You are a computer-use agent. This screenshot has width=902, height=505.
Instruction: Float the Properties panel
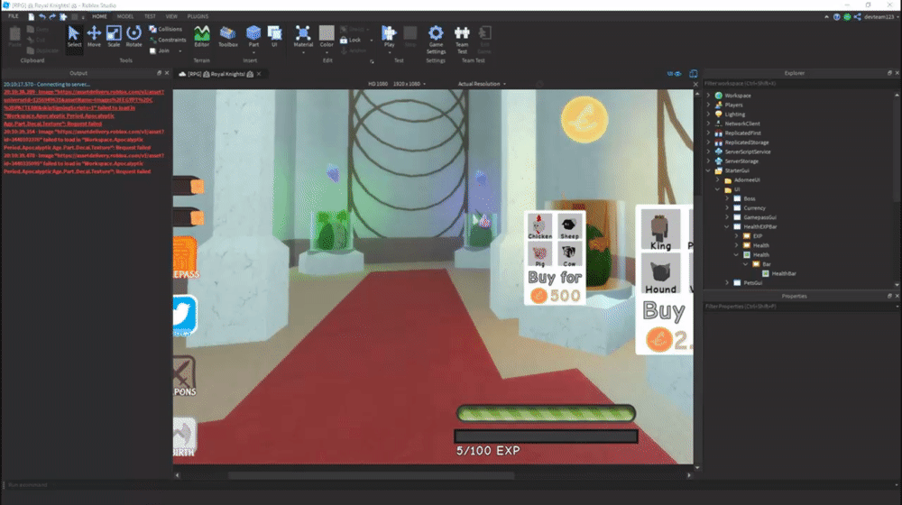pos(889,296)
